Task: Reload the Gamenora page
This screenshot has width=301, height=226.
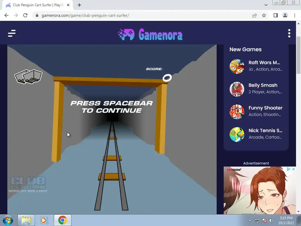Action: pyautogui.click(x=25, y=15)
